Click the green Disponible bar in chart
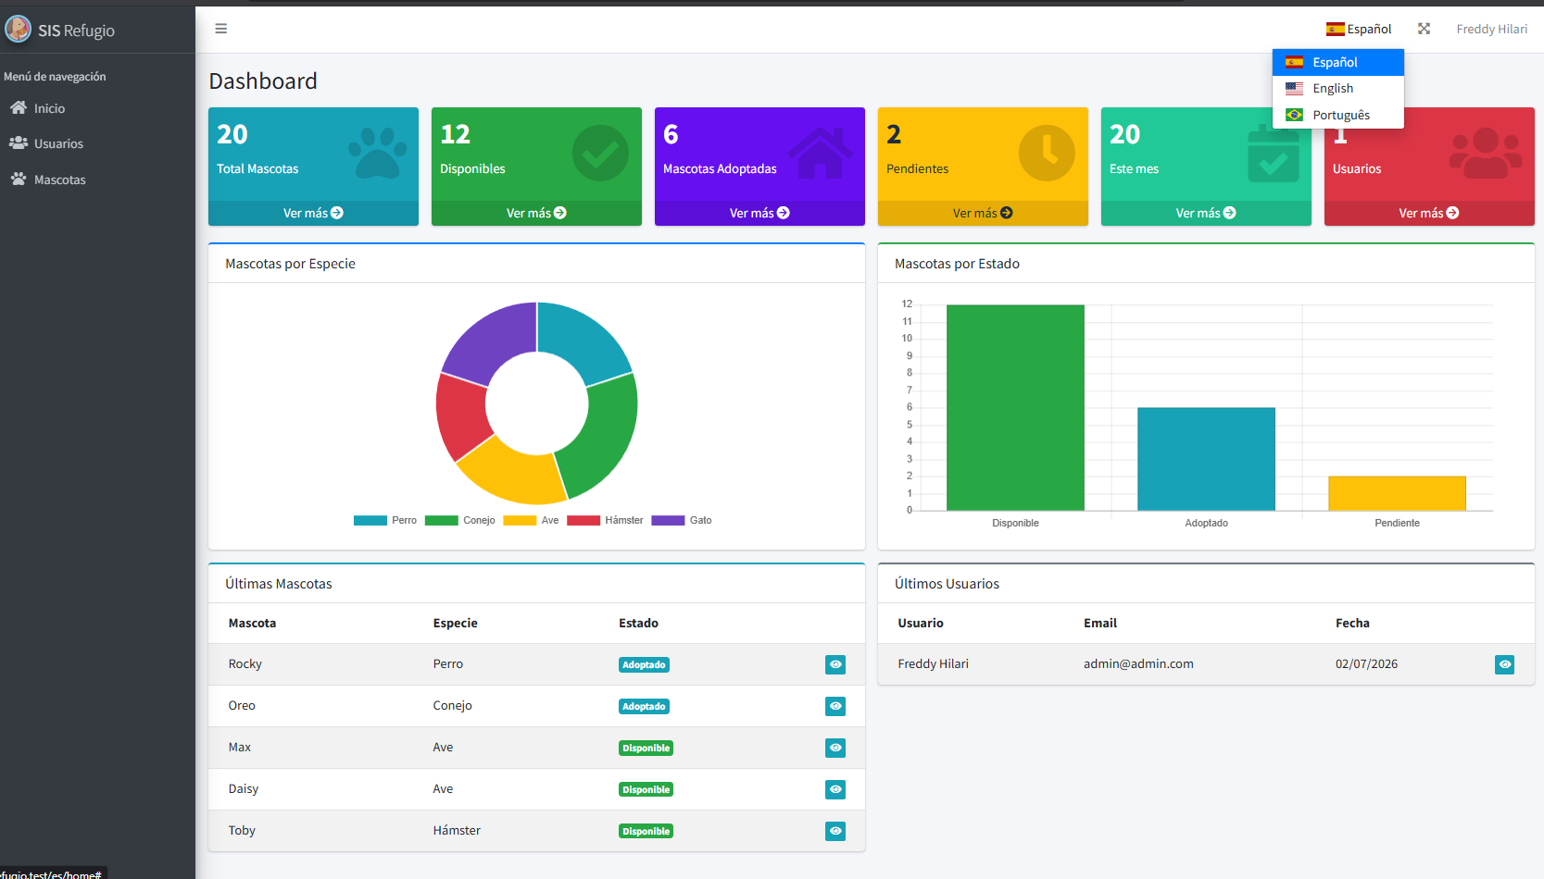Screen dimensions: 1544x879 point(1015,407)
